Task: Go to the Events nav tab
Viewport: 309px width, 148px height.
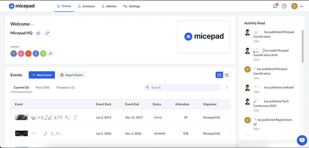Action: [64, 6]
